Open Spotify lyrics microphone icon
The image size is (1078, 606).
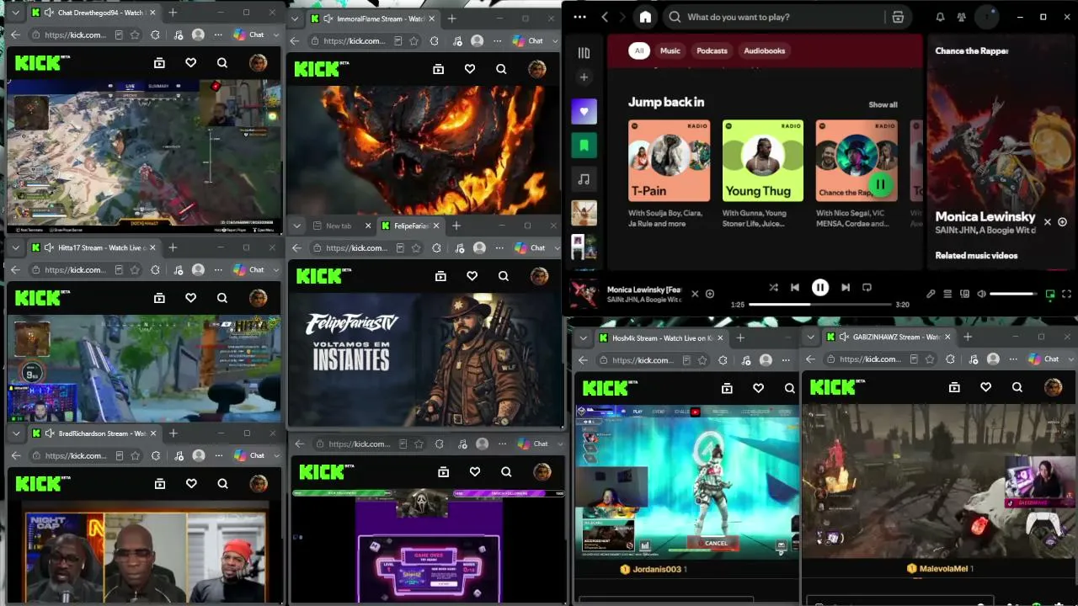click(931, 294)
